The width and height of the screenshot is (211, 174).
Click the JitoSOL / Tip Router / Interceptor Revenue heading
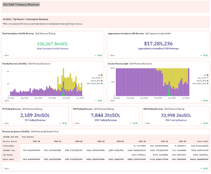pyautogui.click(x=25, y=19)
